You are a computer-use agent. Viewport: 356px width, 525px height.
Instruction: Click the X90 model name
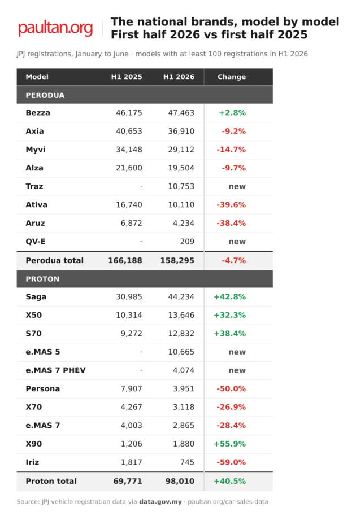[x=34, y=444]
